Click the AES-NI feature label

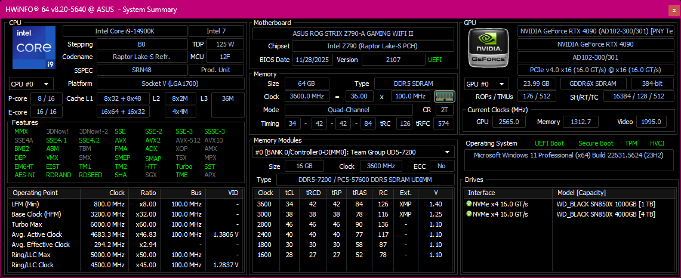click(24, 175)
